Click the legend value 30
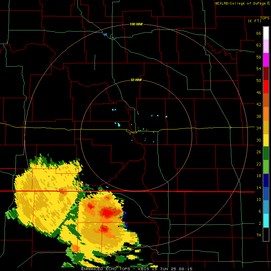The image size is (271, 271). [x=259, y=140]
